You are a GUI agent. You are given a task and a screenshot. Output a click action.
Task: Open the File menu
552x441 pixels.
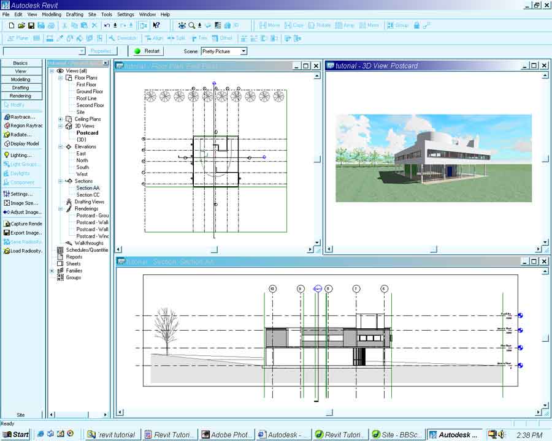(6, 15)
